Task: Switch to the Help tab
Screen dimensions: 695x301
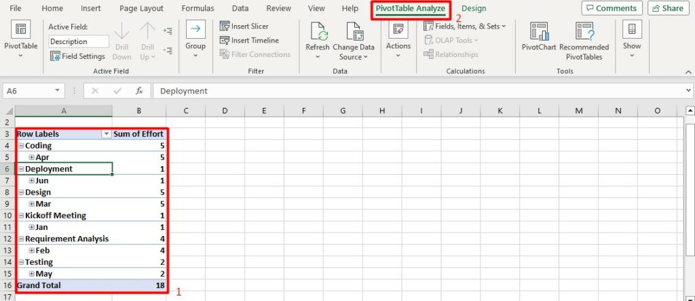Action: click(350, 8)
